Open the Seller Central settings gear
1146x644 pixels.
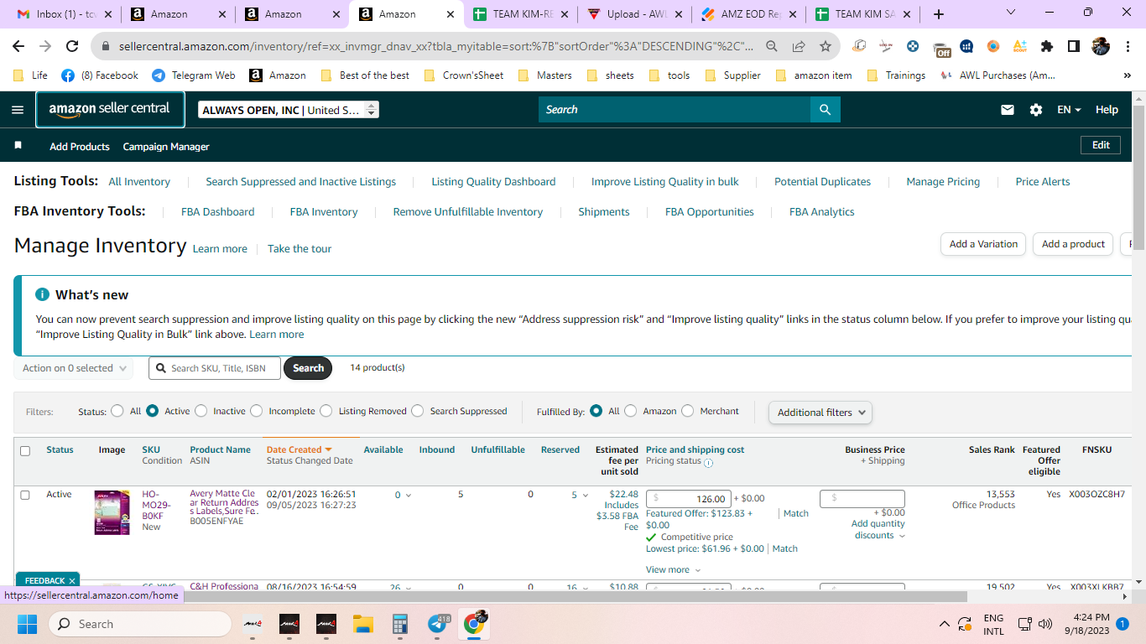point(1036,110)
